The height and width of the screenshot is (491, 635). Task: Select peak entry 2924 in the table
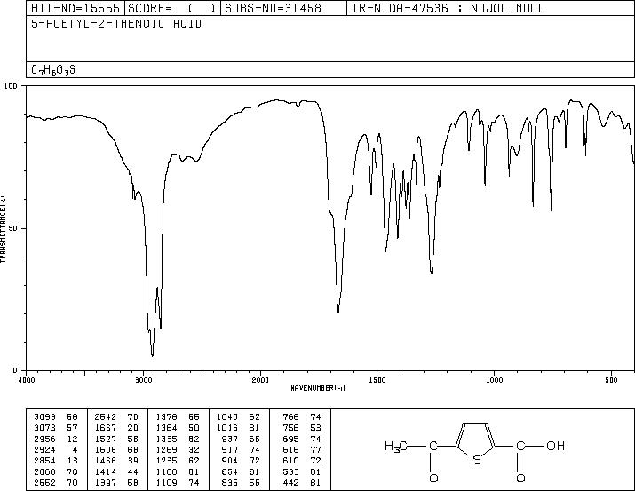45,449
